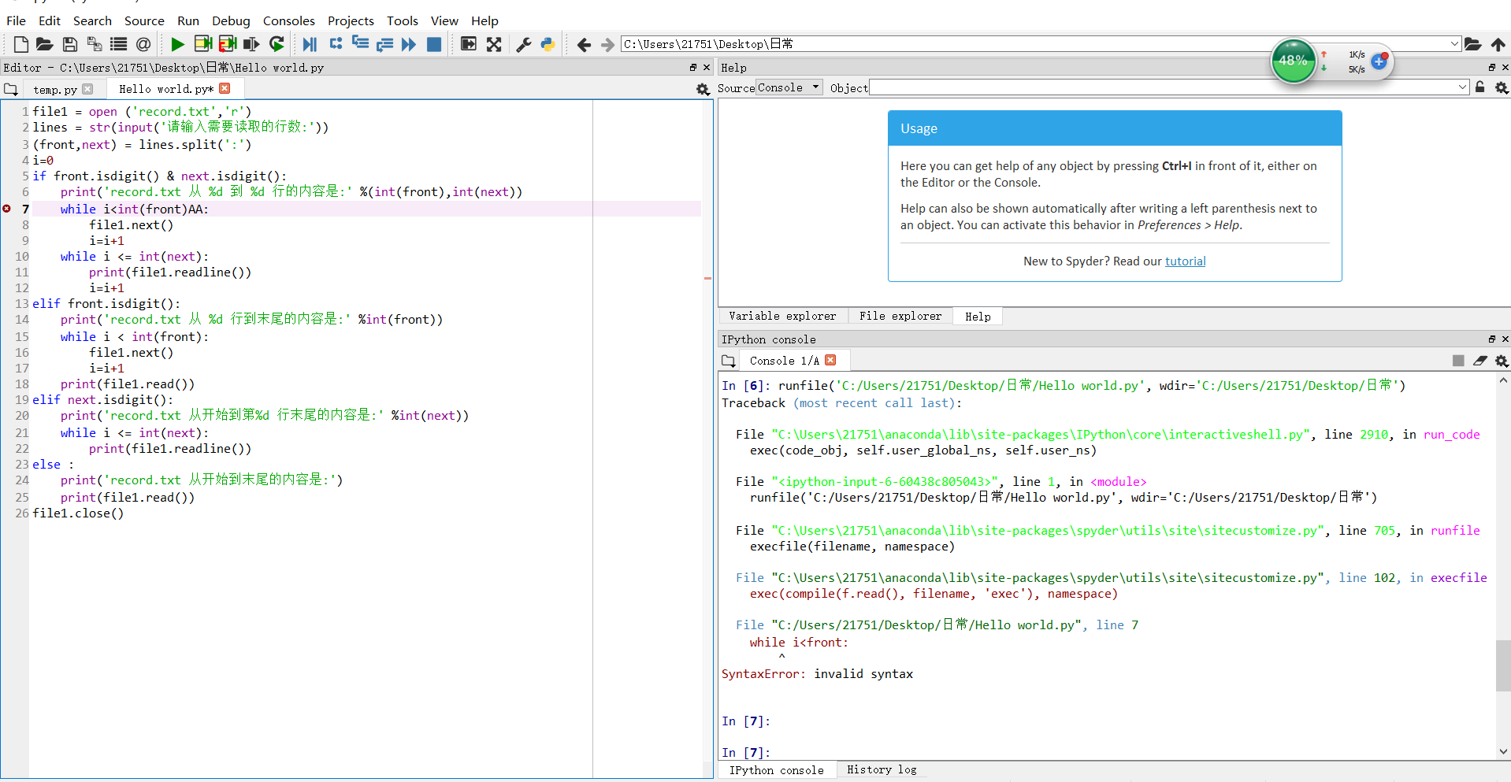Close the Hello world.py tab

[x=225, y=88]
